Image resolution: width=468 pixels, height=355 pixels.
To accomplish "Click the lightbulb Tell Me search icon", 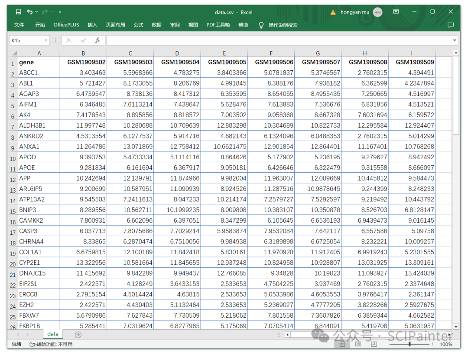I will [x=261, y=25].
